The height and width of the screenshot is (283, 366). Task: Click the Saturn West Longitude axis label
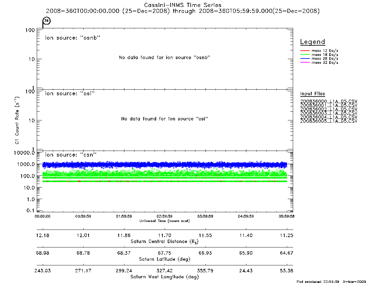pyautogui.click(x=165, y=277)
